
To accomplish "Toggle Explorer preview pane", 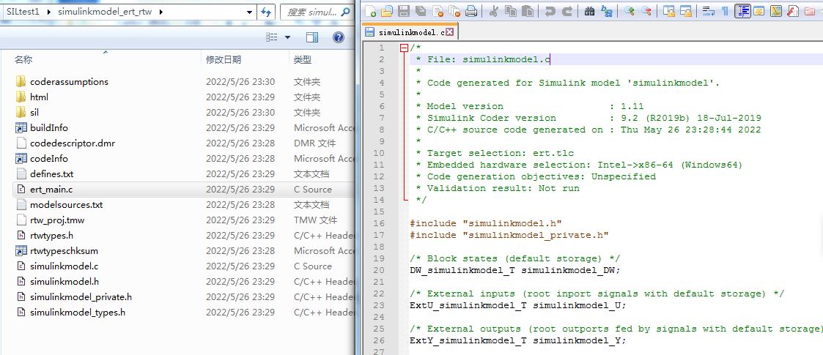I will pos(312,37).
